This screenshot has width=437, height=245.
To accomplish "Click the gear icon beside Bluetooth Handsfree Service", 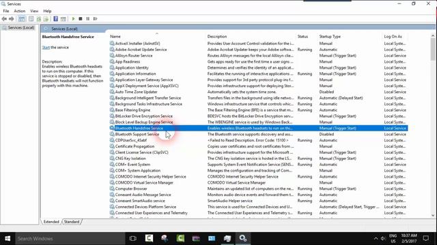I will pyautogui.click(x=112, y=128).
